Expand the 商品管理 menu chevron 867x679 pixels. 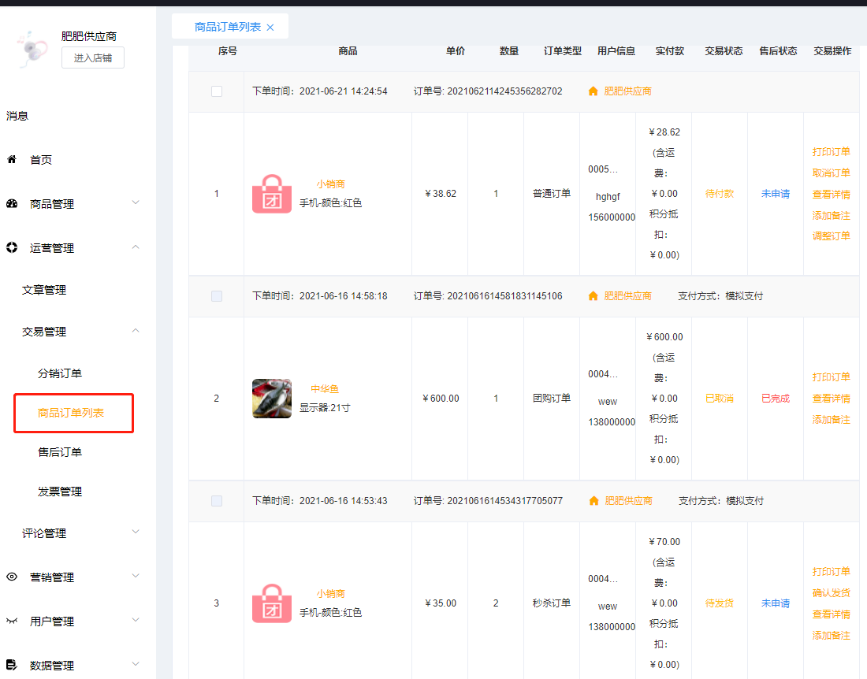coord(136,203)
